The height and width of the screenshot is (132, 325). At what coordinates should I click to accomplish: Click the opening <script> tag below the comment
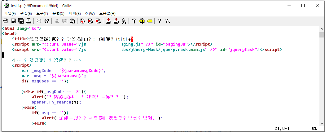coord(22,65)
